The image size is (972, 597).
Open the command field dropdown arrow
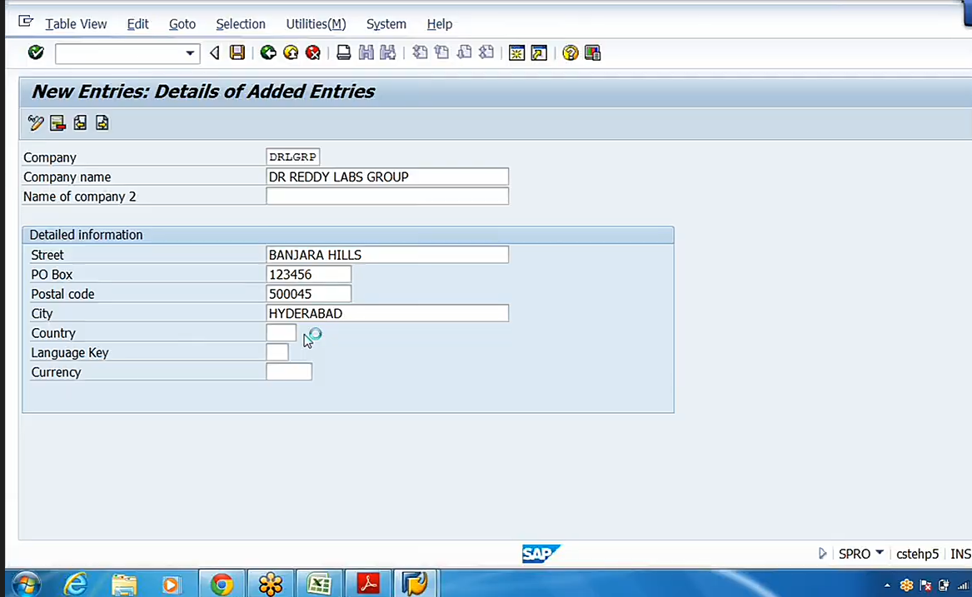[x=190, y=53]
